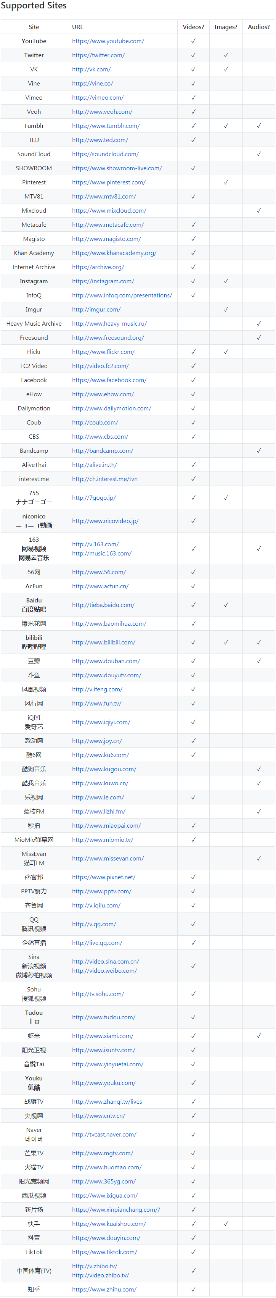This screenshot has width=276, height=1298.
Task: Open the music.163.com link
Action: coord(101,553)
